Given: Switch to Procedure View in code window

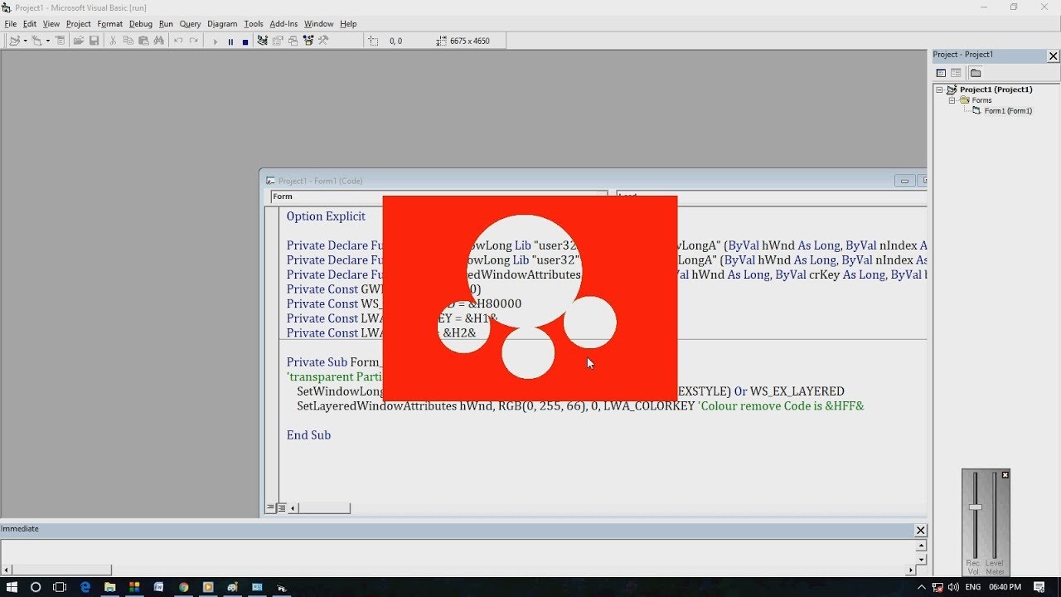Looking at the screenshot, I should (270, 508).
